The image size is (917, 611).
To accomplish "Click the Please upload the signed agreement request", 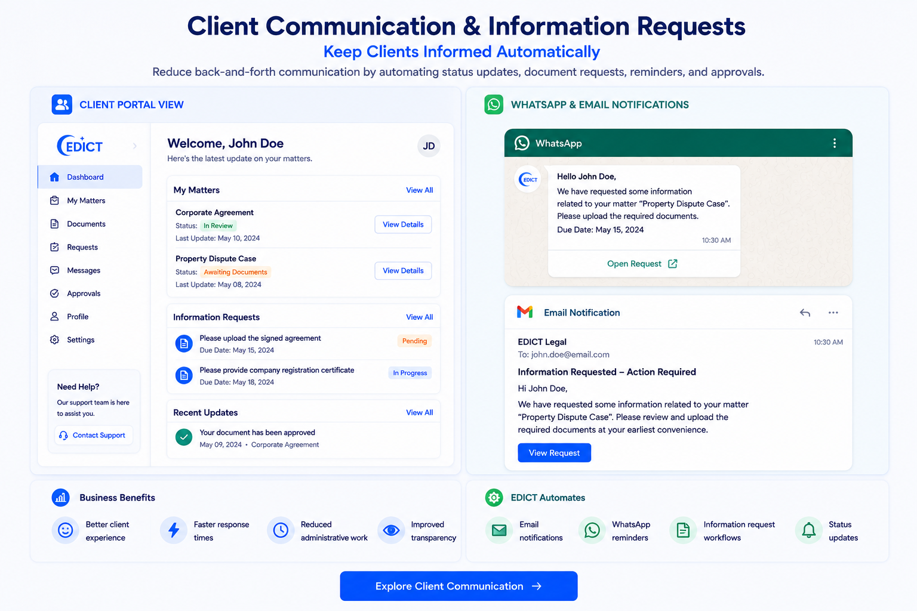I will [x=304, y=344].
